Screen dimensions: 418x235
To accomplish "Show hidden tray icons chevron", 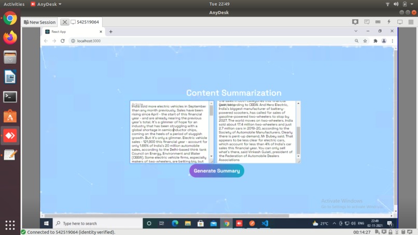I will coord(335,223).
